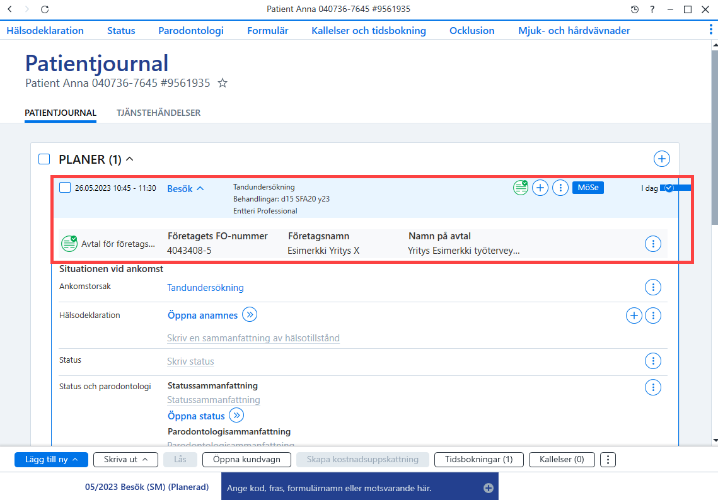
Task: Open Kallelser och tidsbokning menu
Action: coord(369,31)
